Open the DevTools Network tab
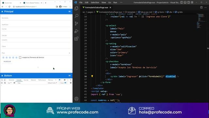 pyautogui.click(x=33, y=80)
